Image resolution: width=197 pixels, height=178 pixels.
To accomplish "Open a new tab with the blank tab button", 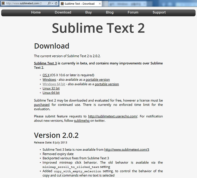I will (105, 4).
